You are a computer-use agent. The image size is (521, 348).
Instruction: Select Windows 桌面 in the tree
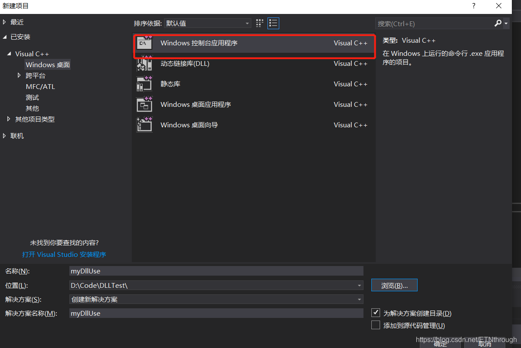tap(48, 65)
